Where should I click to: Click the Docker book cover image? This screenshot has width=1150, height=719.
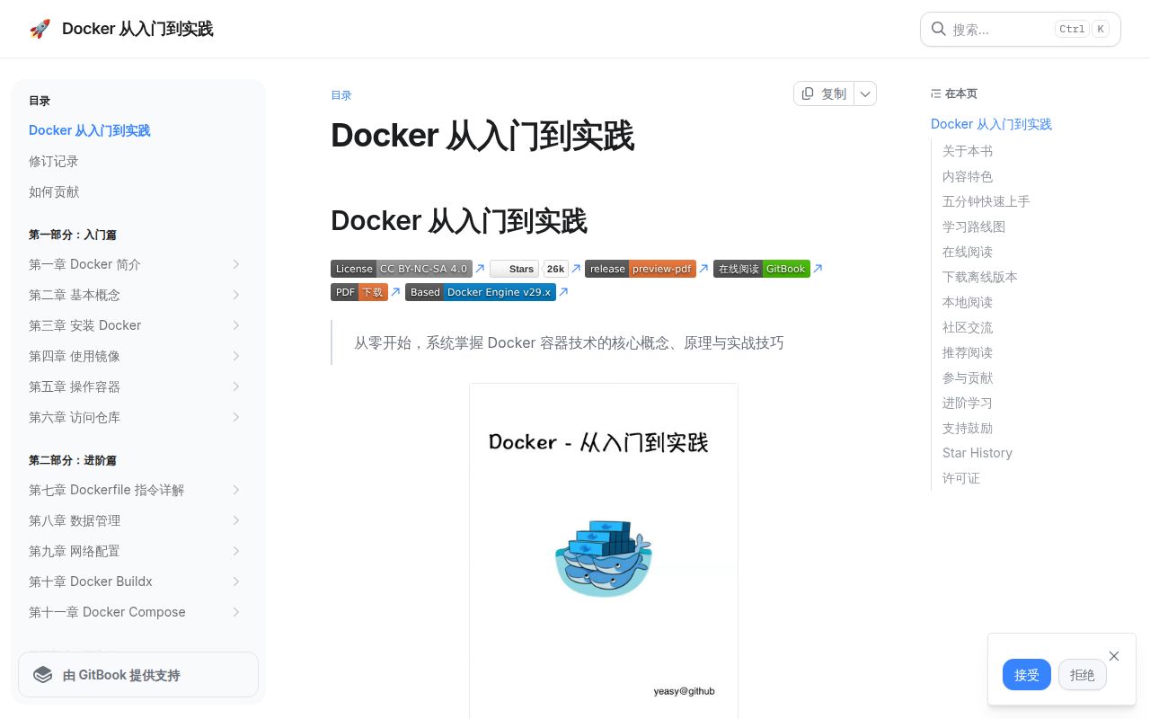coord(604,551)
